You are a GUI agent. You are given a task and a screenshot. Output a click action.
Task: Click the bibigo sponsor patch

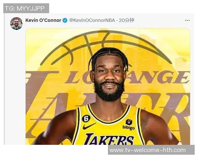click(x=128, y=124)
